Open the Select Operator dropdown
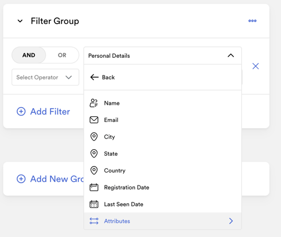 click(x=45, y=77)
